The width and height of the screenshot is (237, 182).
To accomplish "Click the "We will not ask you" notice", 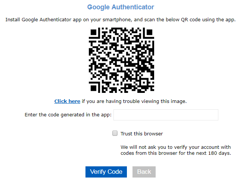I will (175, 147).
